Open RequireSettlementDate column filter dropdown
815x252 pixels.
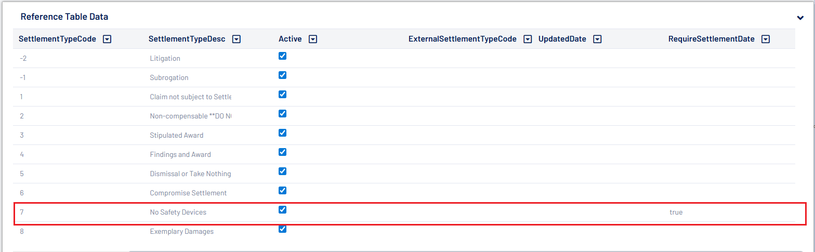[765, 39]
